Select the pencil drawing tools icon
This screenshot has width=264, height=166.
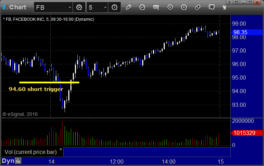tap(128, 7)
